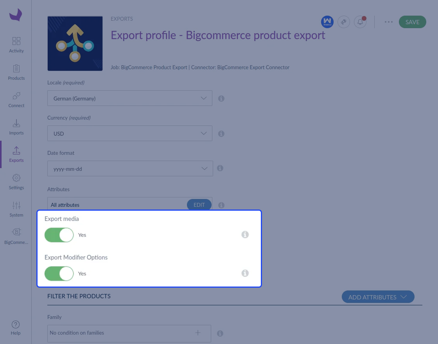Click the No condition on families field

[129, 333]
